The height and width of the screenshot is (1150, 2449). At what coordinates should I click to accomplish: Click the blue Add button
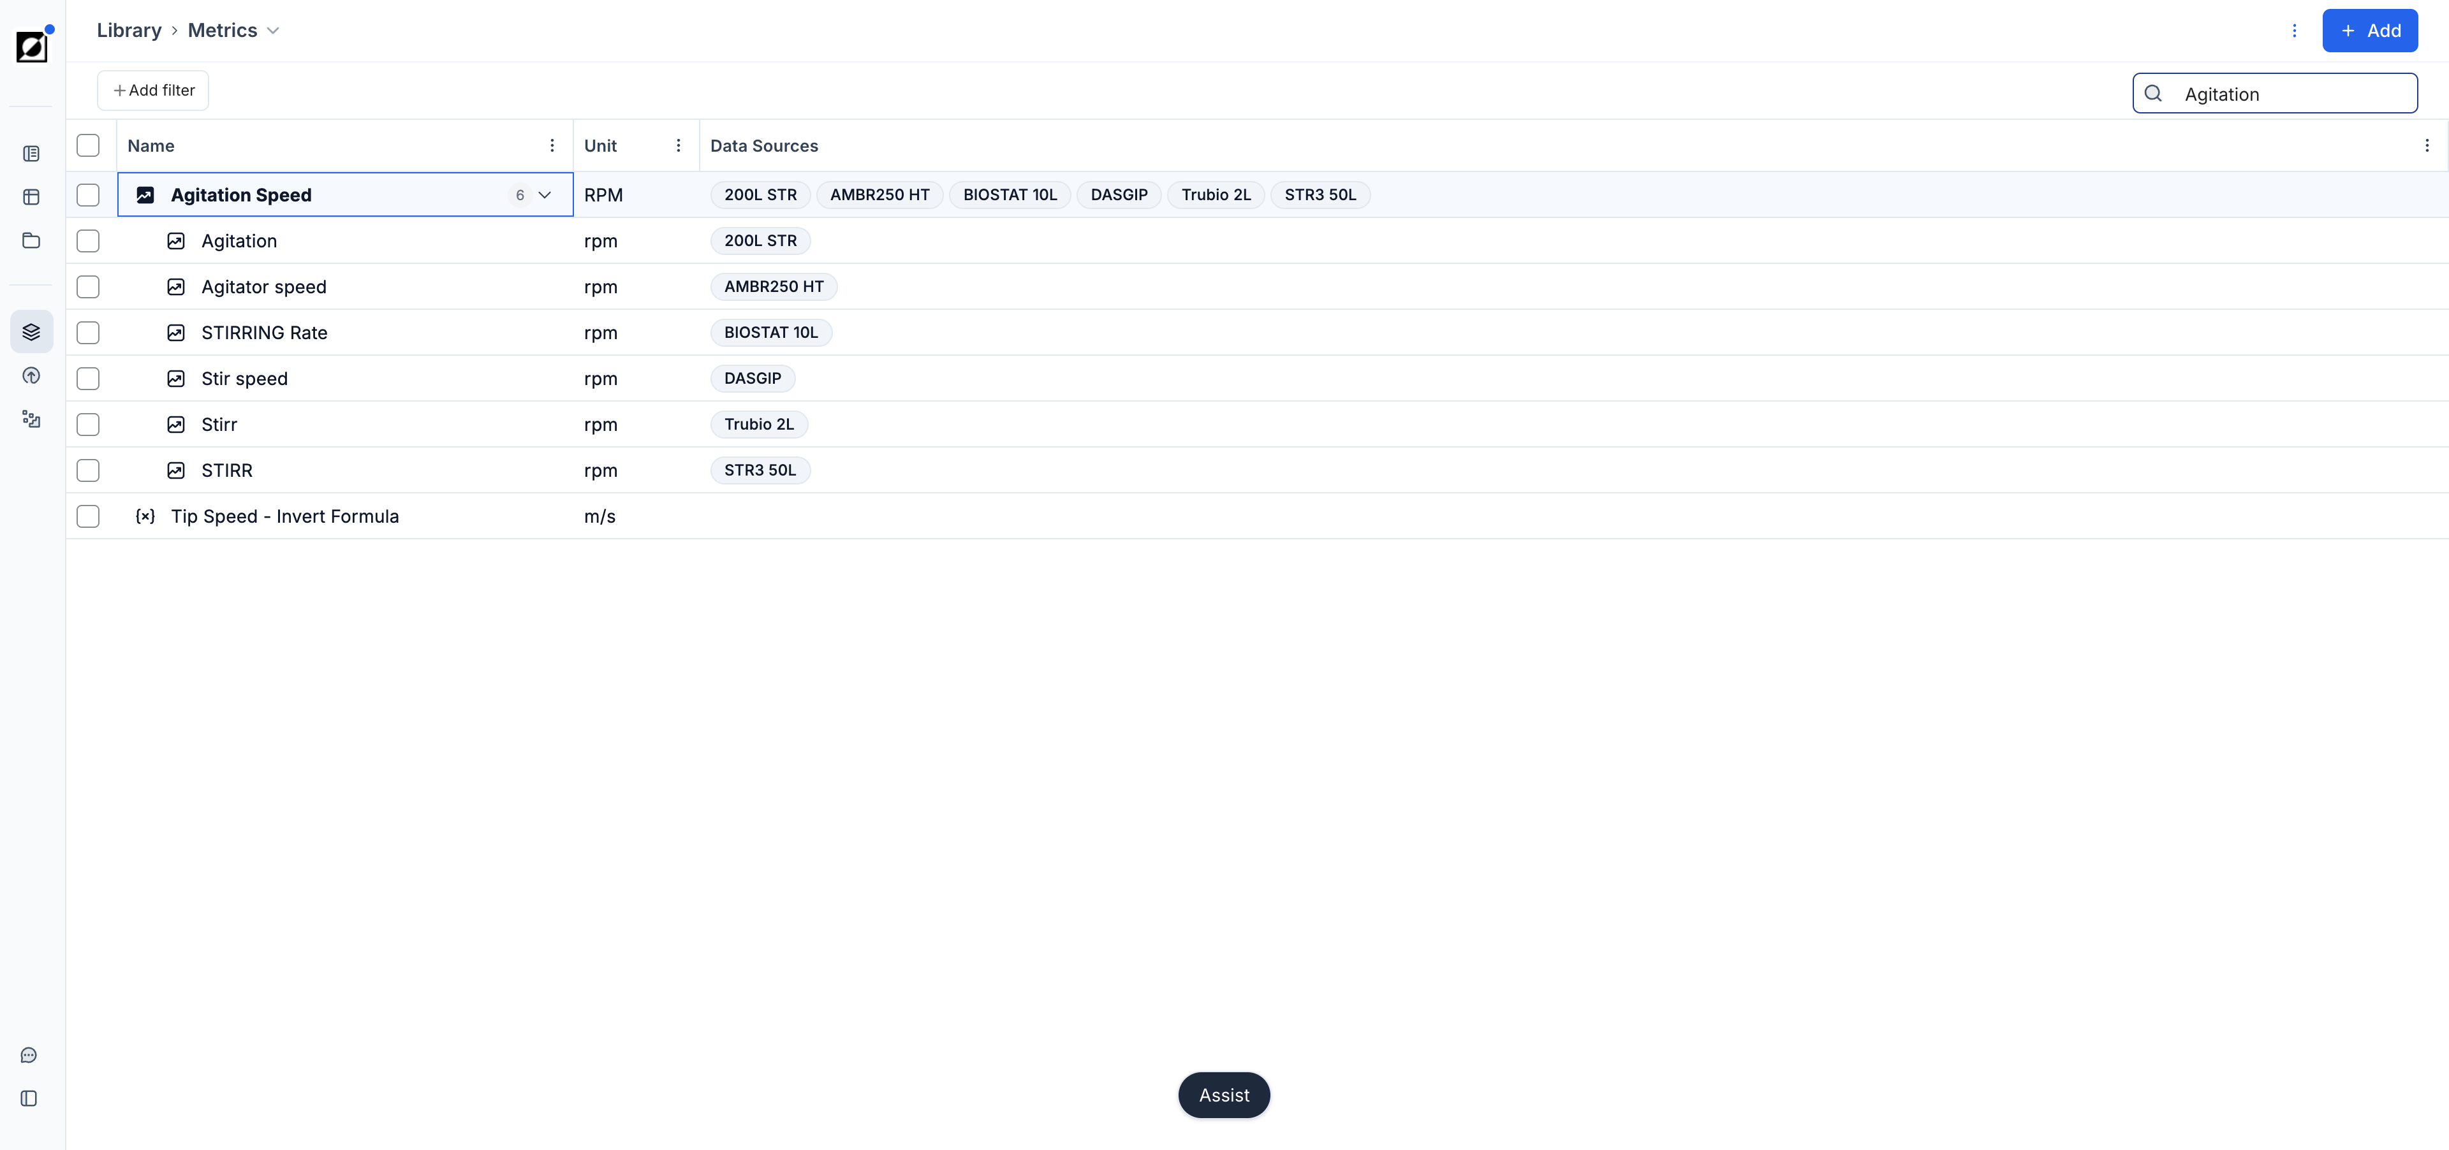2370,31
